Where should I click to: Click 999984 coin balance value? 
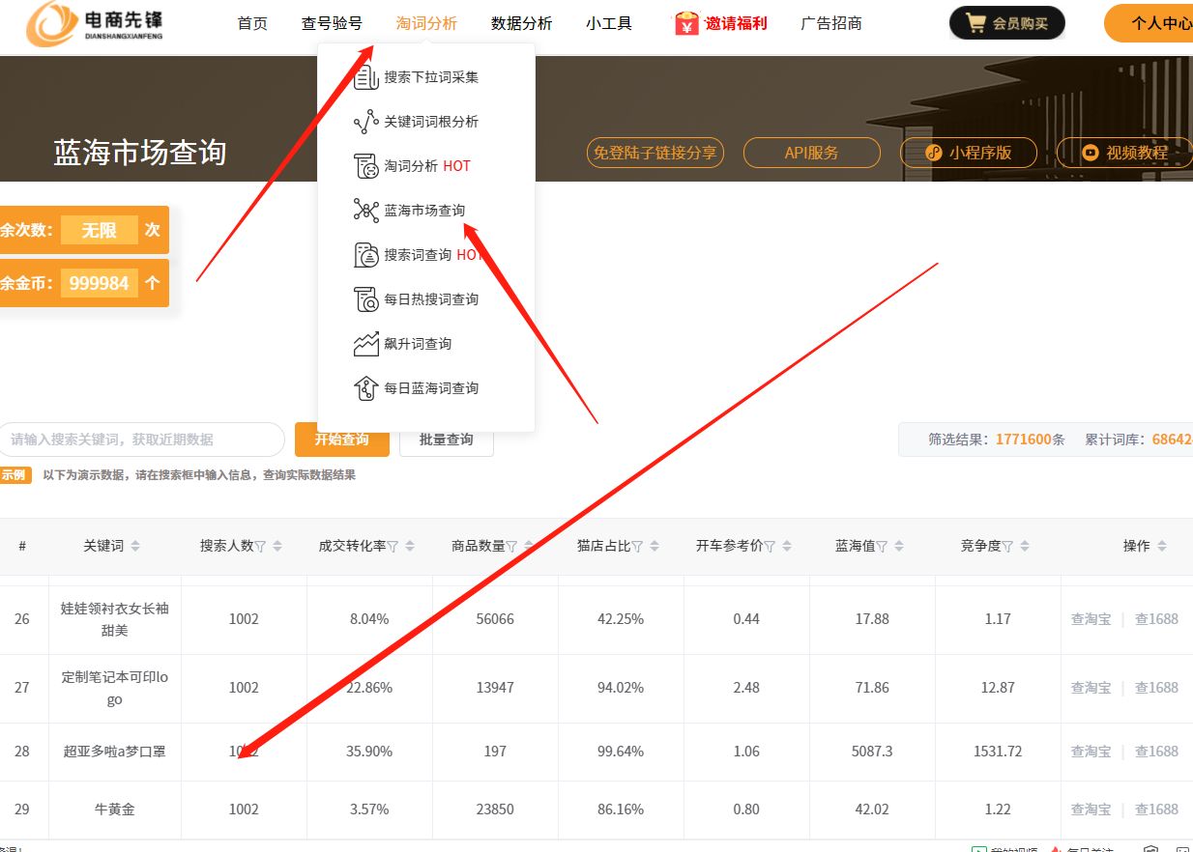point(100,283)
